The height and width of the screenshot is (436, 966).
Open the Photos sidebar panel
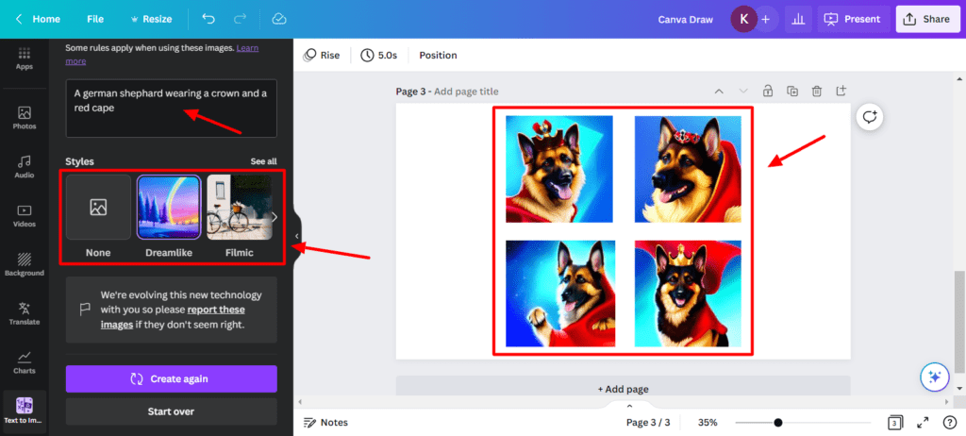24,118
